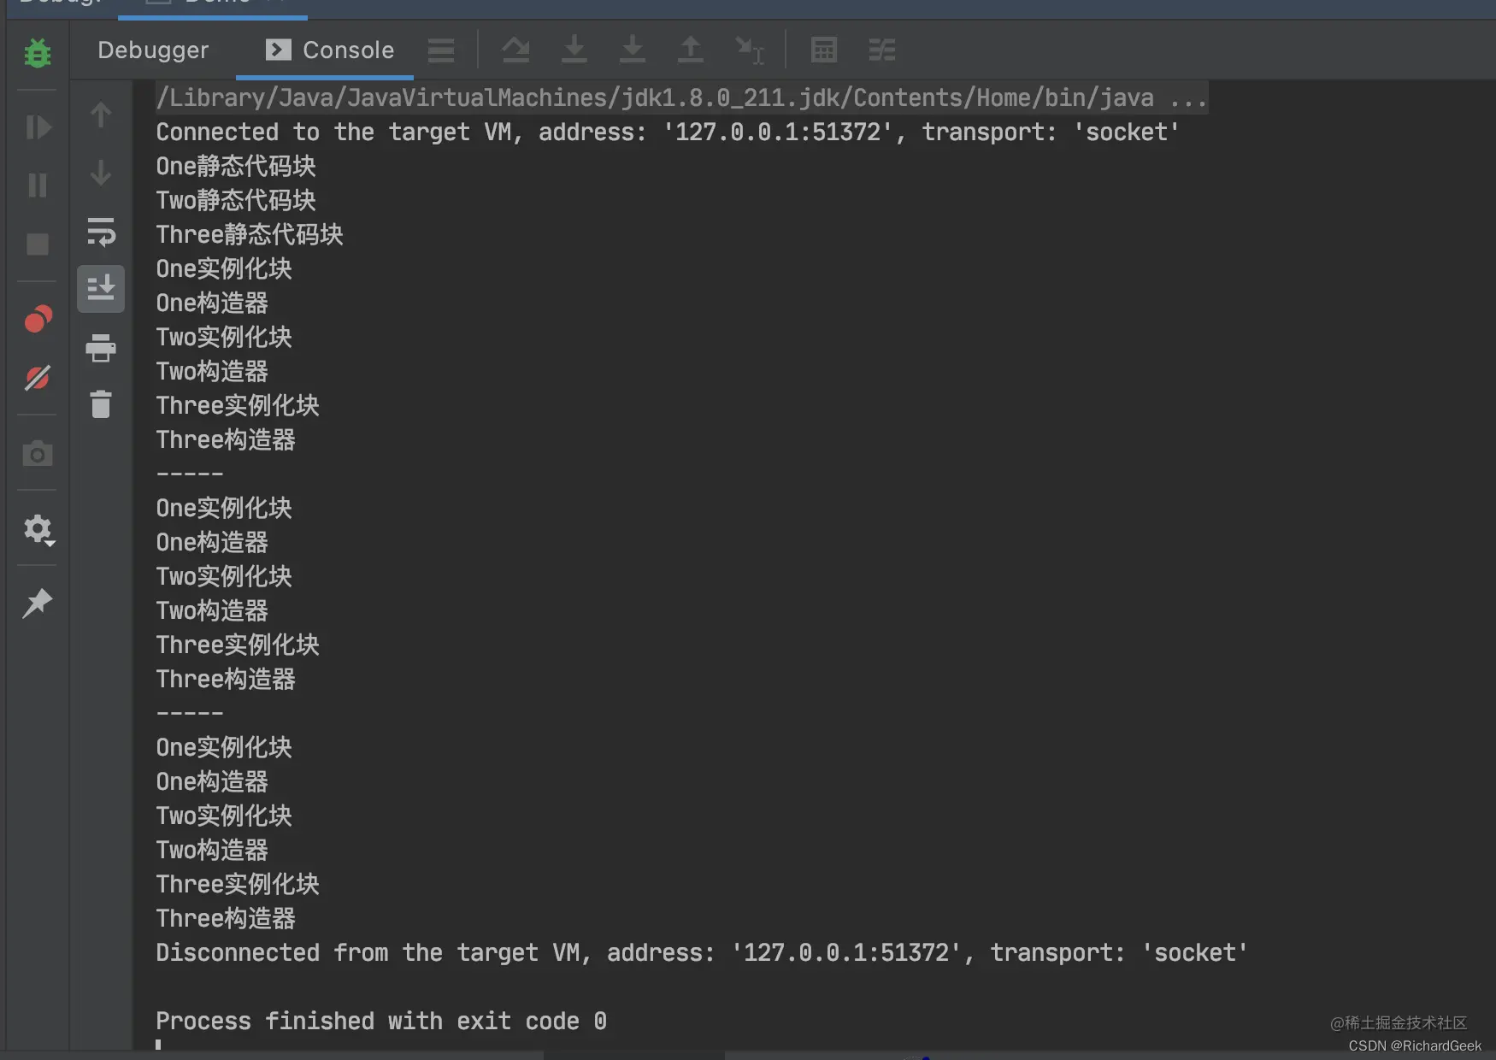Click the down arrow stack trace icon
This screenshot has width=1496, height=1060.
point(101,174)
